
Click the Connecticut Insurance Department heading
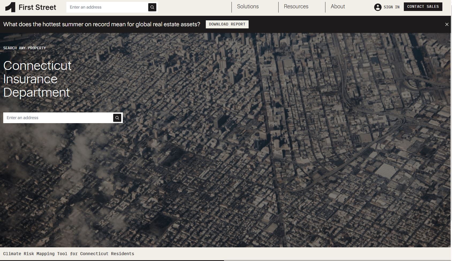(37, 79)
